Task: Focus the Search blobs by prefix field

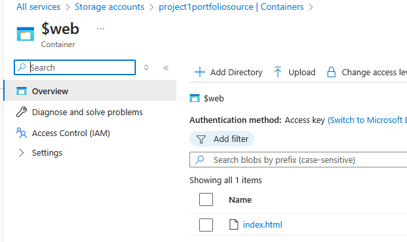Action: (x=299, y=160)
